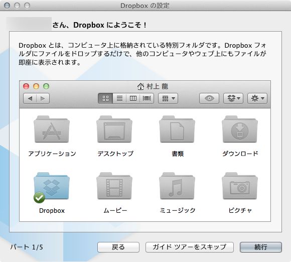Screen dimensions: 291x262
Task: Click the red close button in Finder illustration
Action: tap(26, 86)
